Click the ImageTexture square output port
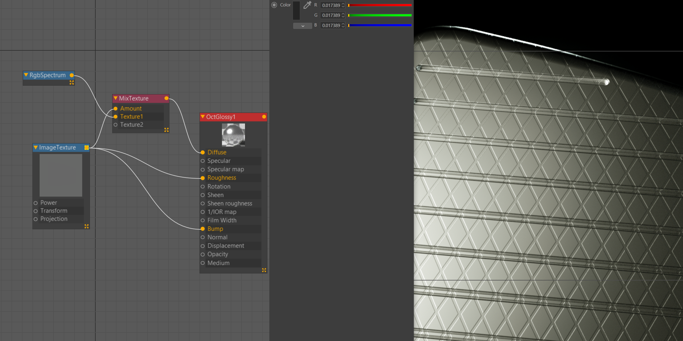 click(x=86, y=148)
